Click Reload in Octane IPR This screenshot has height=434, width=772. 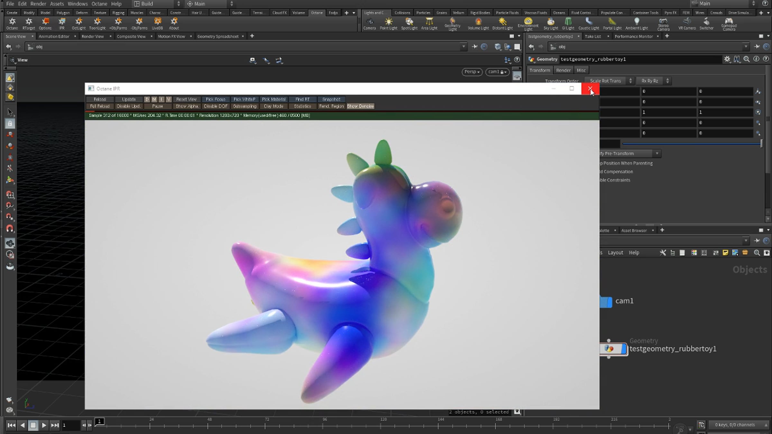(x=100, y=99)
